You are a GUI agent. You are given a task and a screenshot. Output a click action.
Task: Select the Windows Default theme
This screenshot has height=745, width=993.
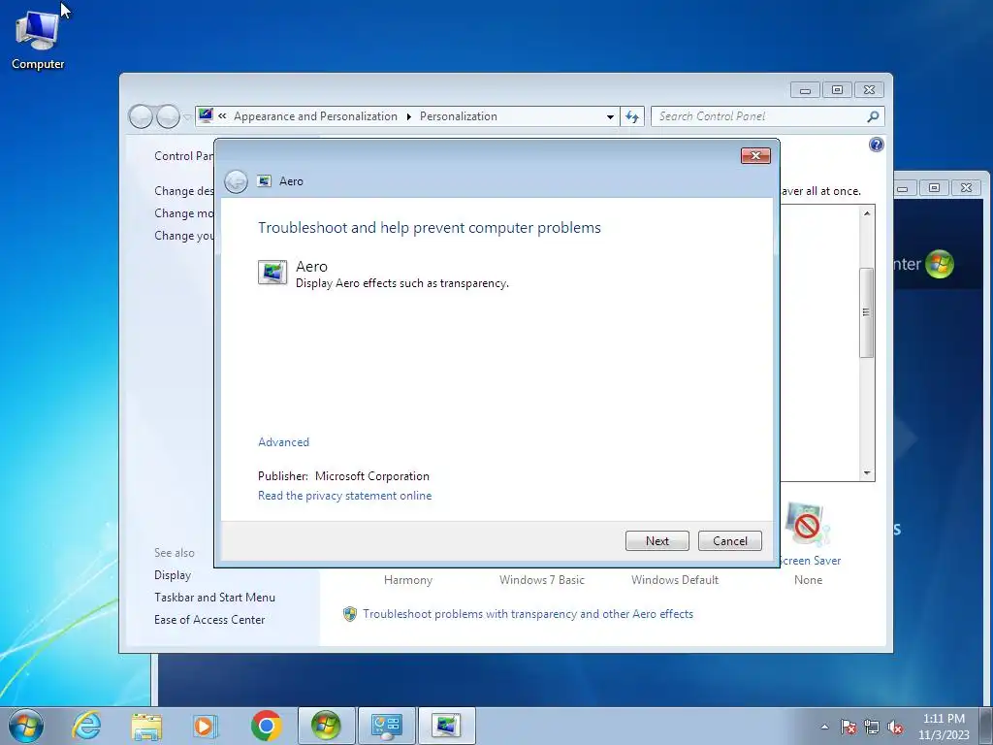(675, 580)
